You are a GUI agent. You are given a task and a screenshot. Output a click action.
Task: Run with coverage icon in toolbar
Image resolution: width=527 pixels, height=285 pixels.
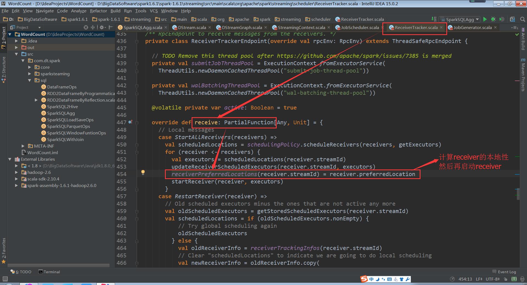pyautogui.click(x=502, y=19)
